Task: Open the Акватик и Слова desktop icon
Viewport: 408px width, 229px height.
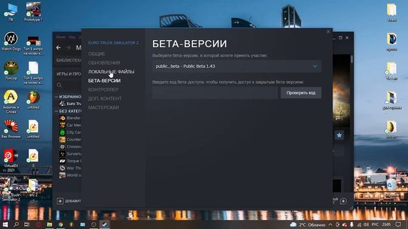Action: tap(11, 102)
